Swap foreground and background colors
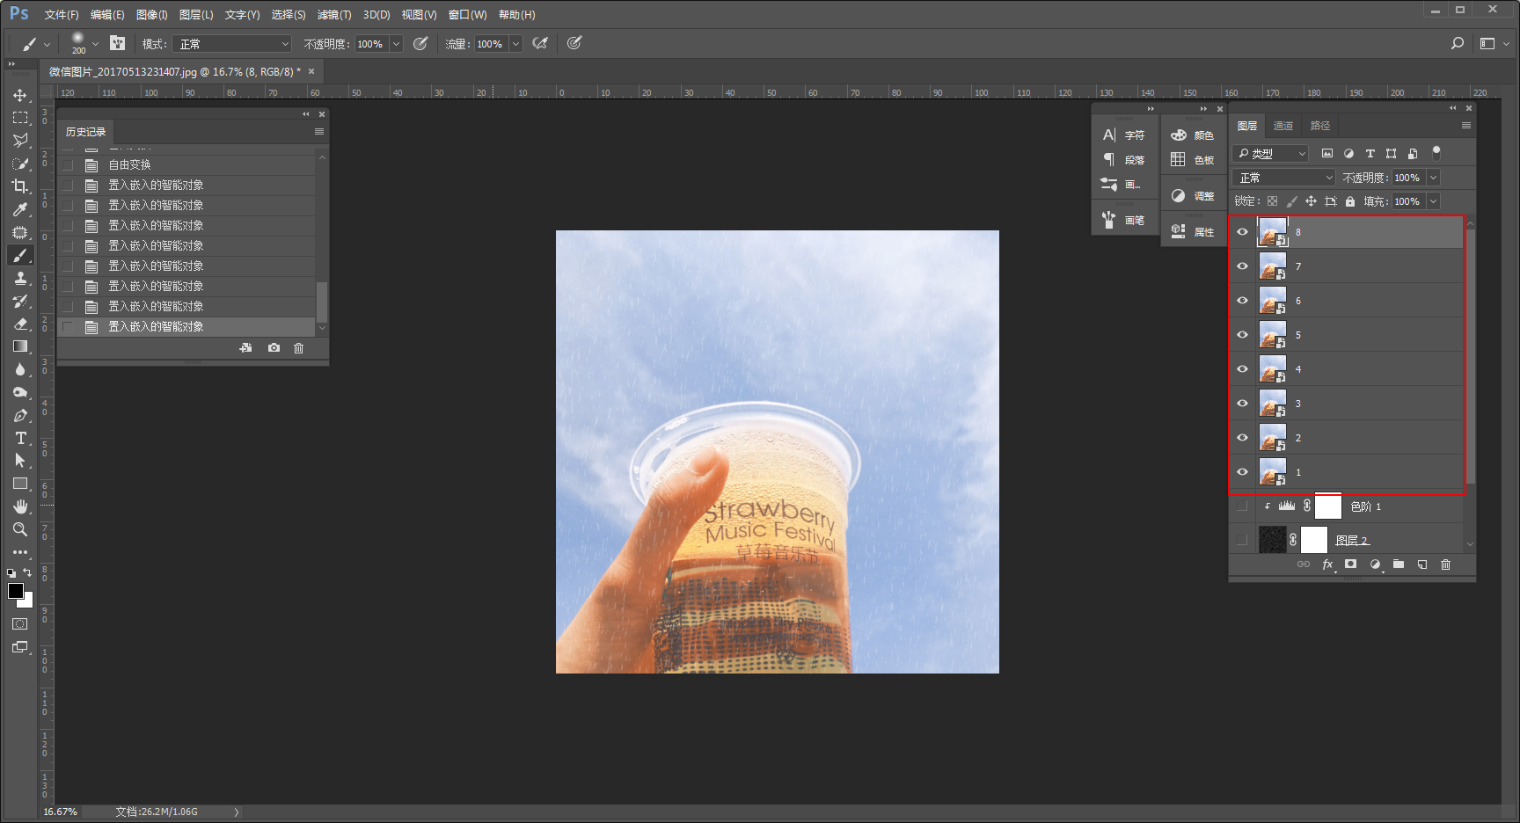Screen dimensions: 1520x823 27,572
